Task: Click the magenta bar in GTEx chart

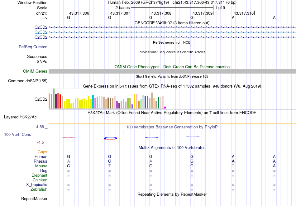Action: coord(165,108)
